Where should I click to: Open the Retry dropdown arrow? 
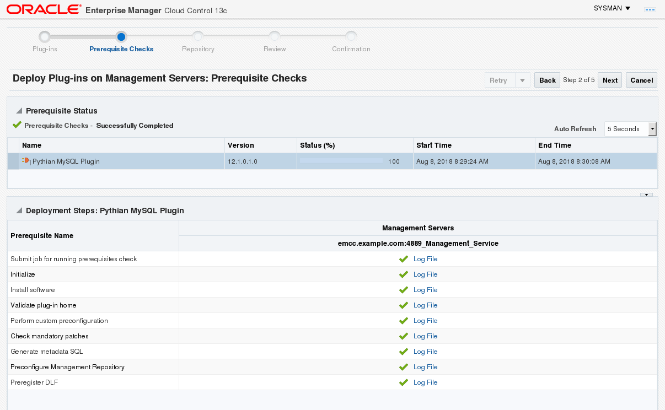click(x=522, y=80)
